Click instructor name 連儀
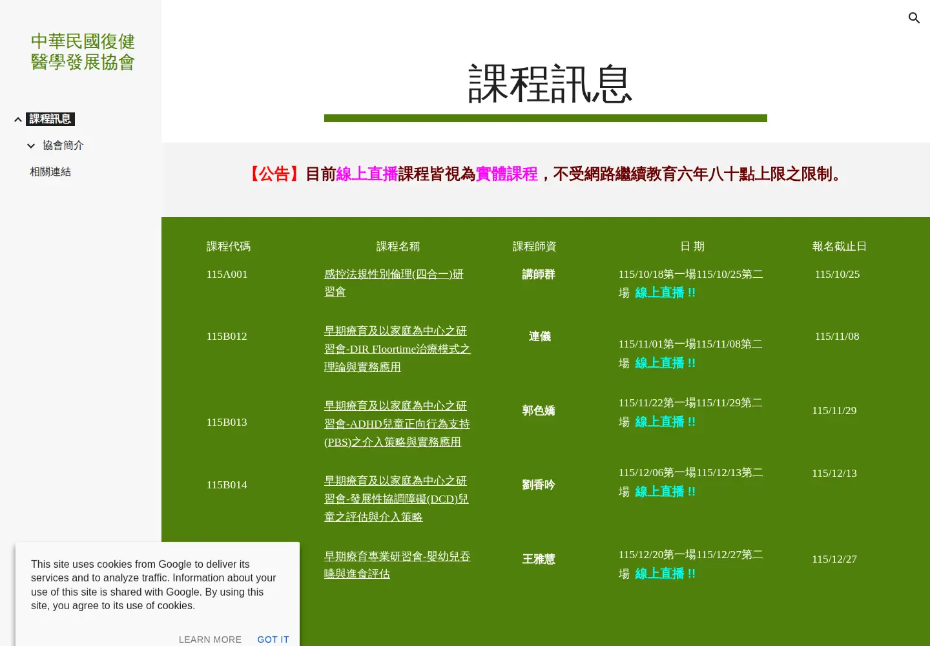Image resolution: width=930 pixels, height=646 pixels. pyautogui.click(x=539, y=336)
